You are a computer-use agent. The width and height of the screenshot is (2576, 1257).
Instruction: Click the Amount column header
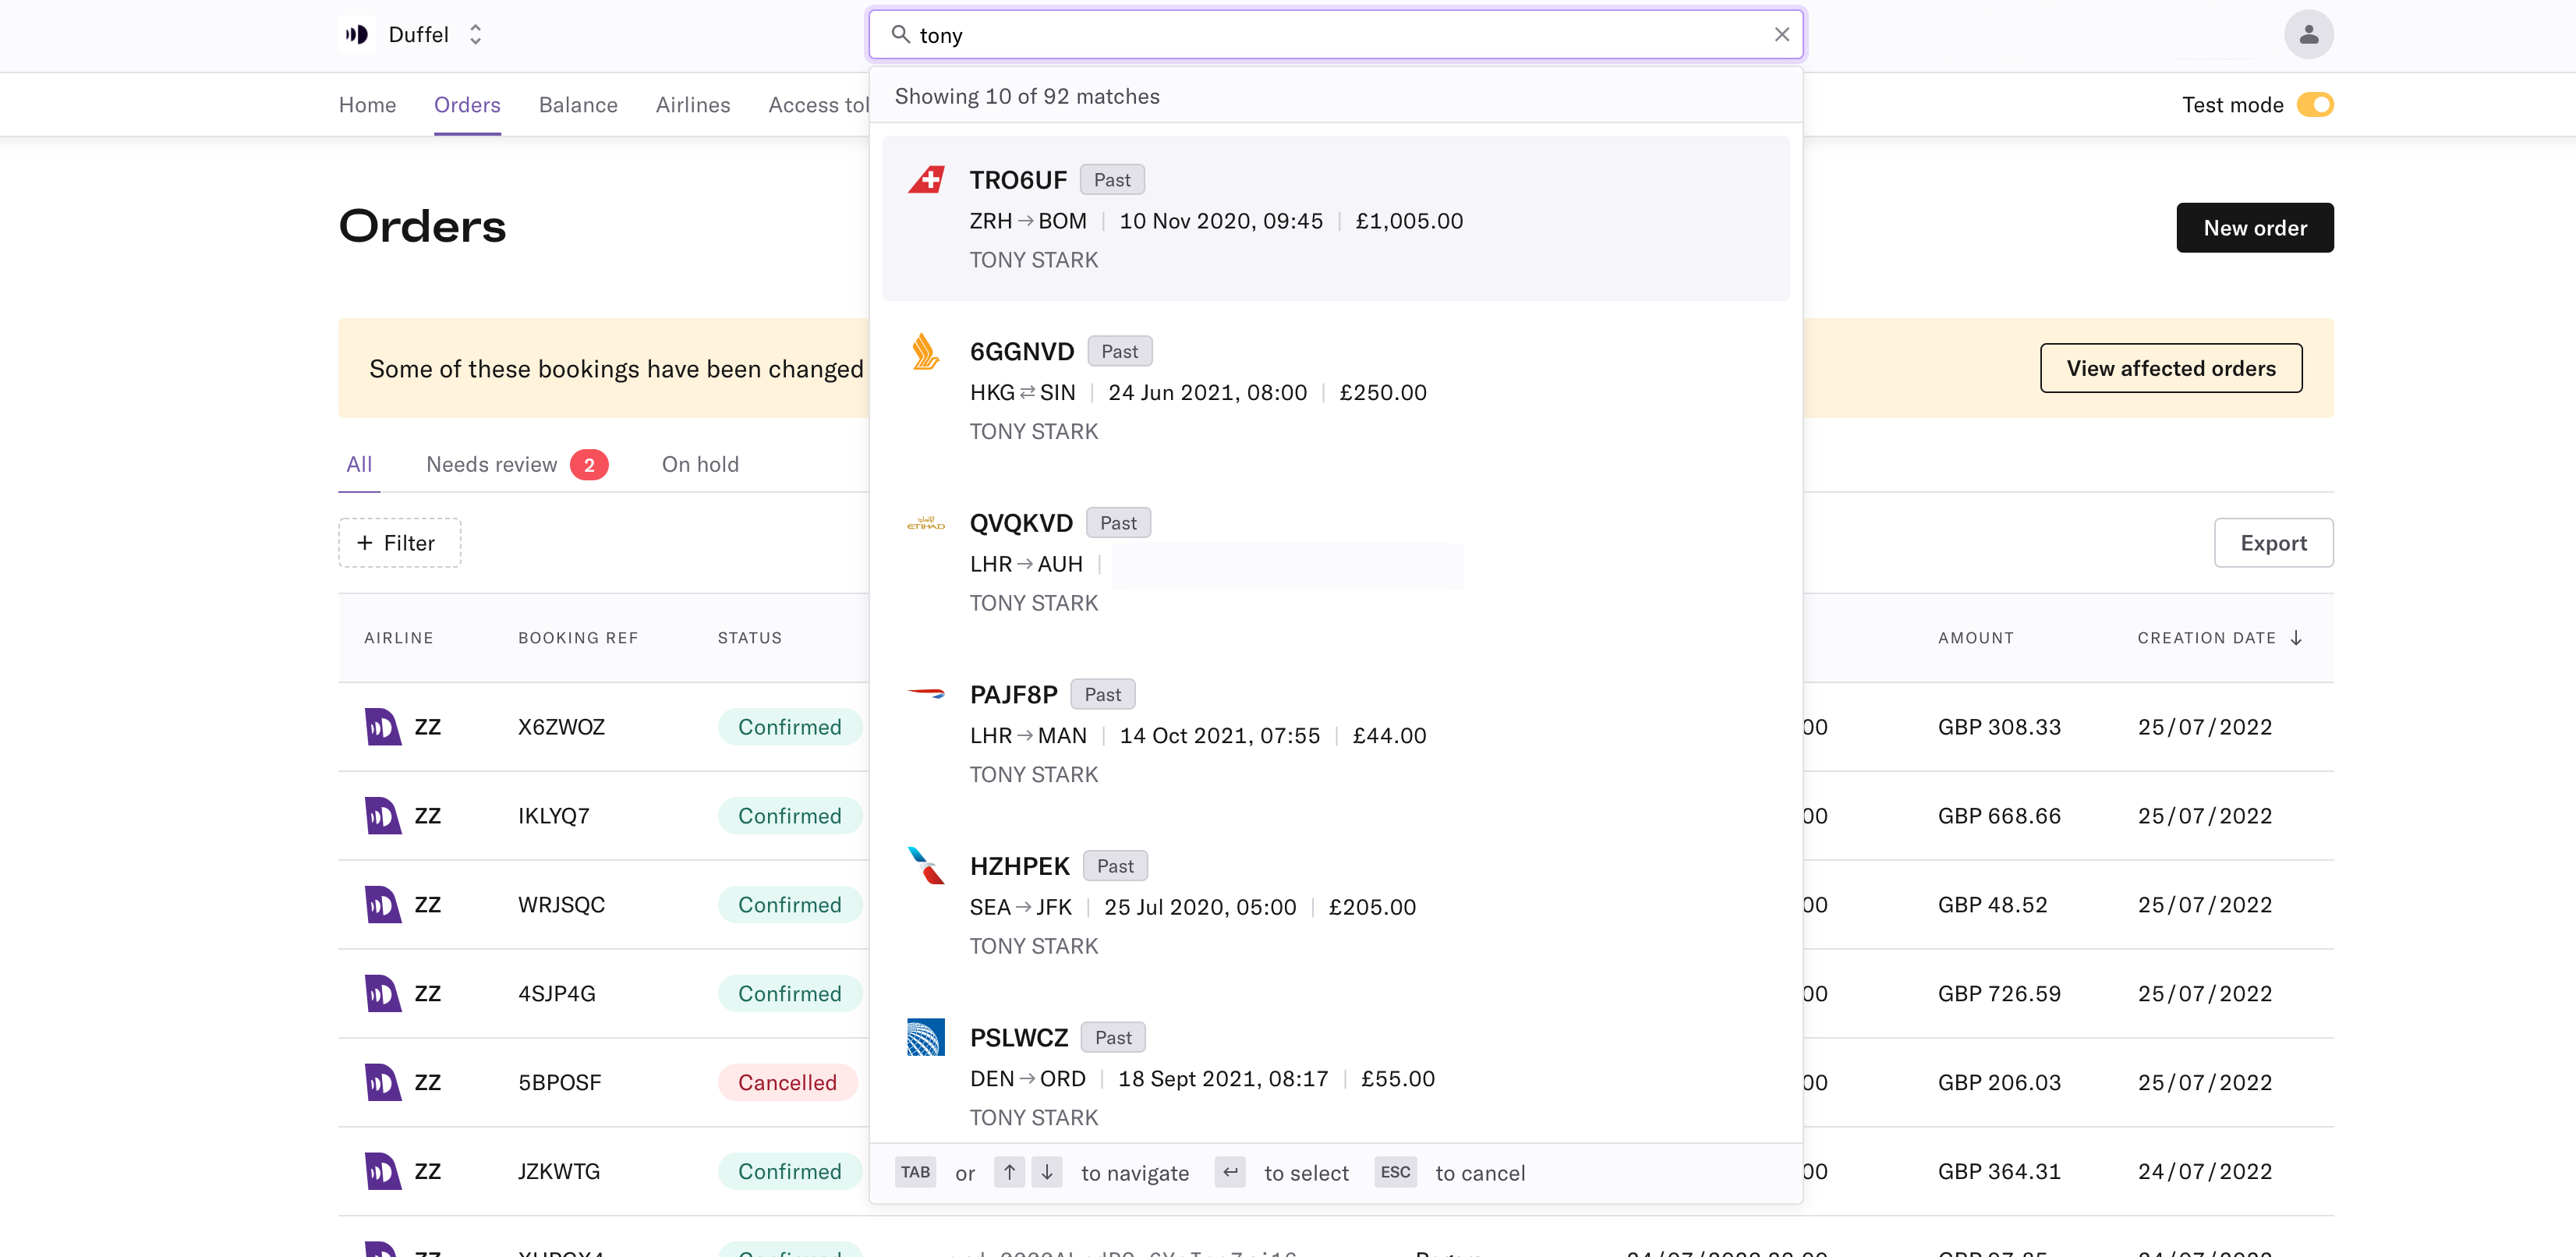click(1976, 638)
